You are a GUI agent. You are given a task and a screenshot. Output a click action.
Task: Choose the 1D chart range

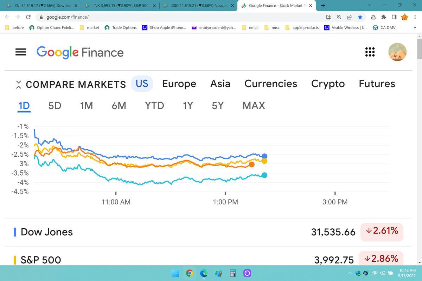coord(24,105)
